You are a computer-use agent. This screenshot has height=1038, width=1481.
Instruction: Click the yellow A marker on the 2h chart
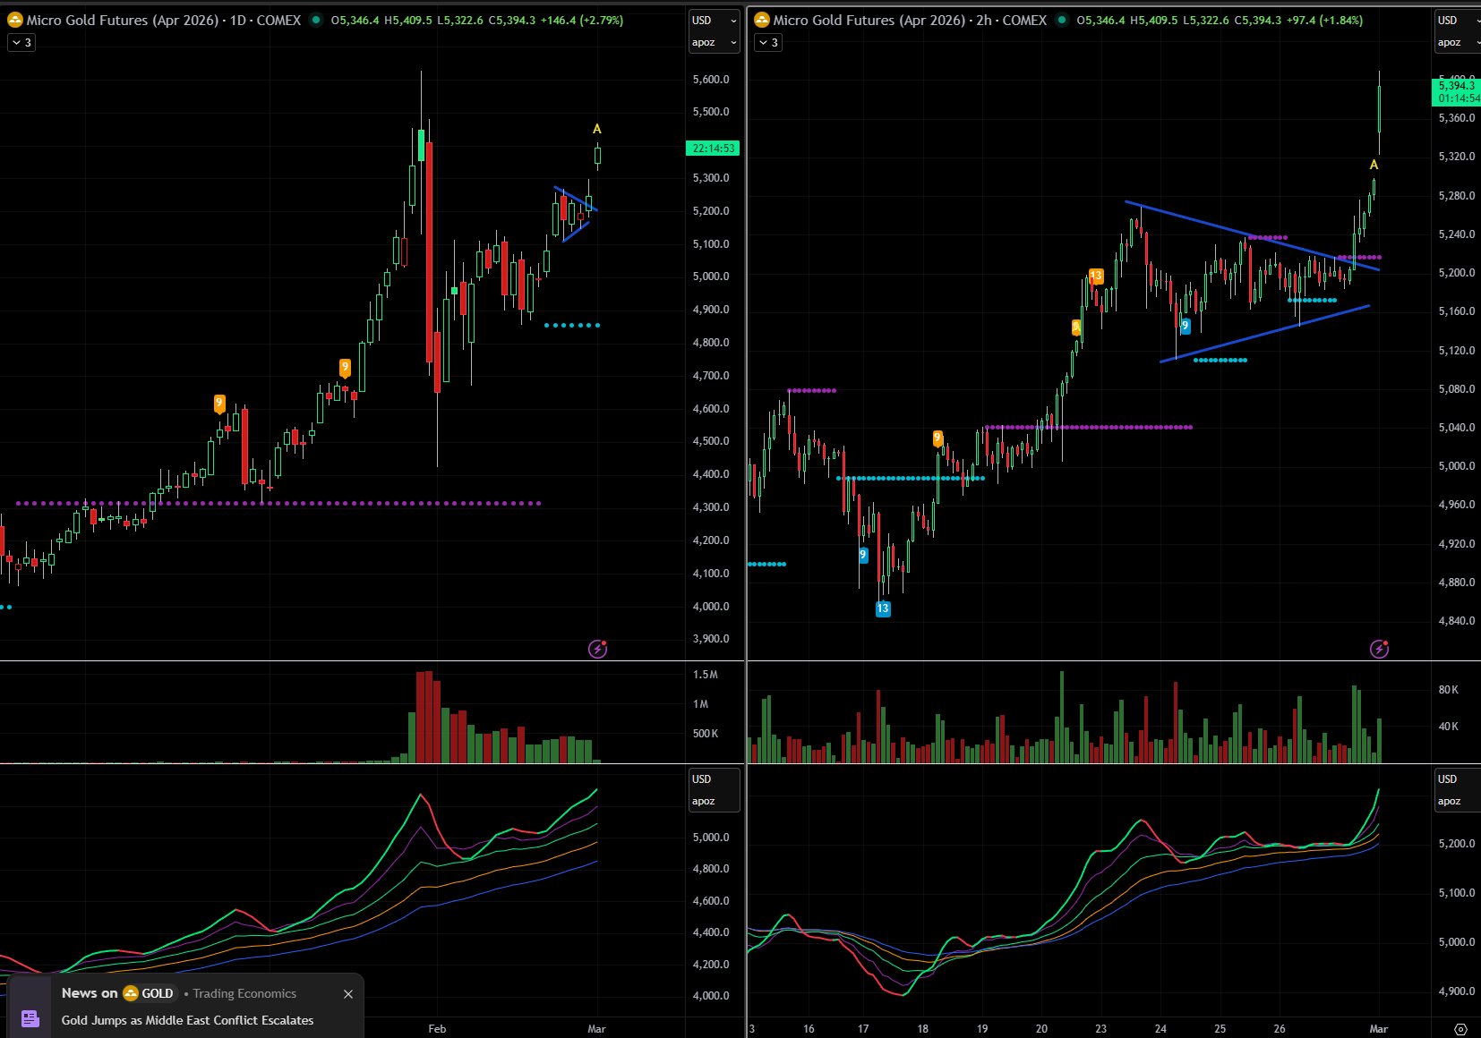[x=1374, y=165]
